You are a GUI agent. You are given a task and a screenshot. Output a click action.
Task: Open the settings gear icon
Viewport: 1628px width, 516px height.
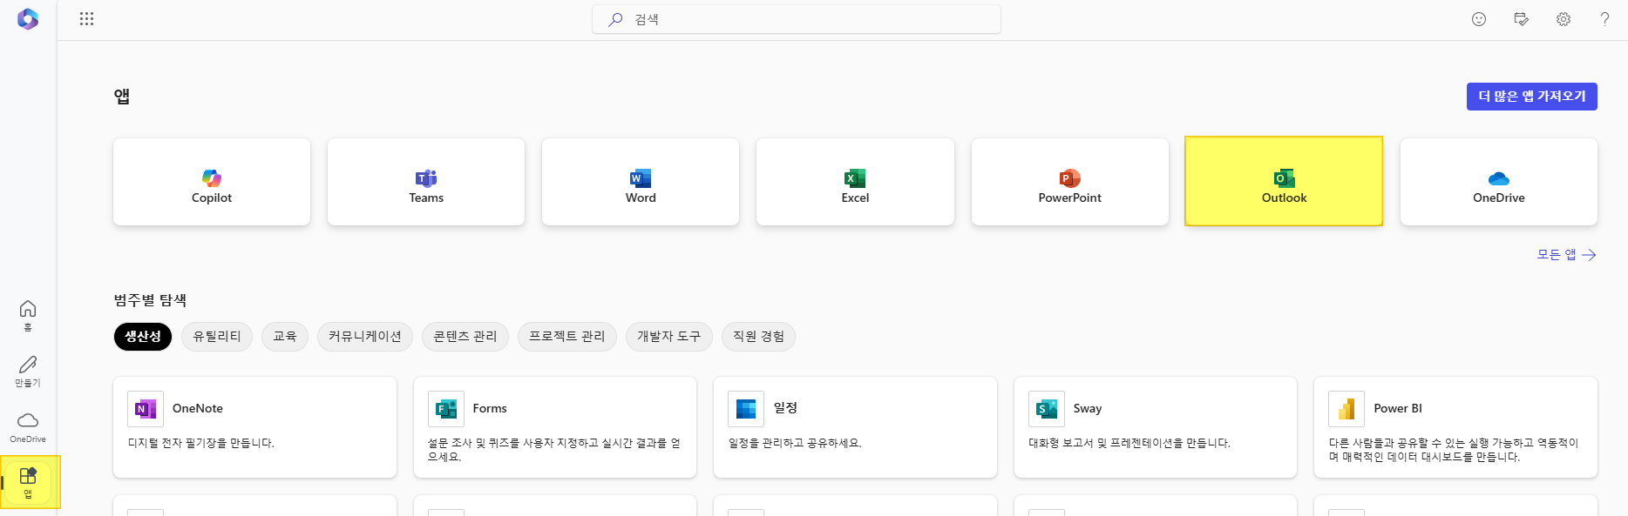(x=1564, y=19)
